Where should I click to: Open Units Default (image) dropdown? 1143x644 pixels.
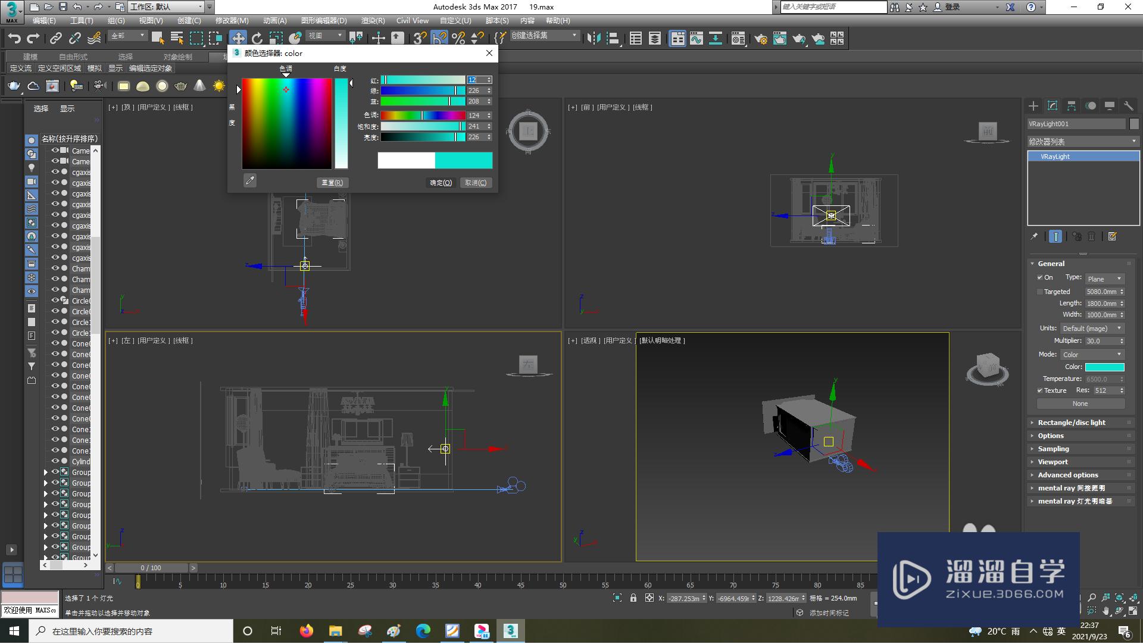(1092, 328)
